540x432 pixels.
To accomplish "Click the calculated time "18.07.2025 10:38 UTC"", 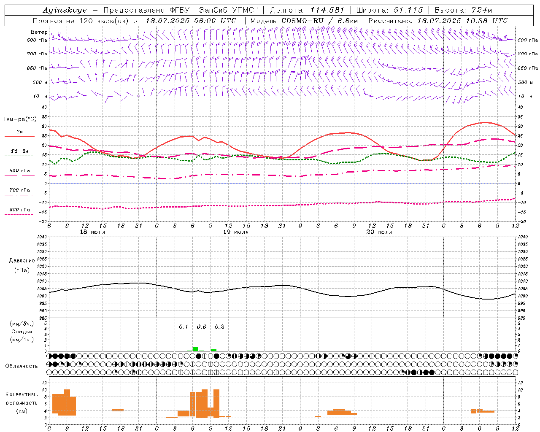I will tap(462, 21).
